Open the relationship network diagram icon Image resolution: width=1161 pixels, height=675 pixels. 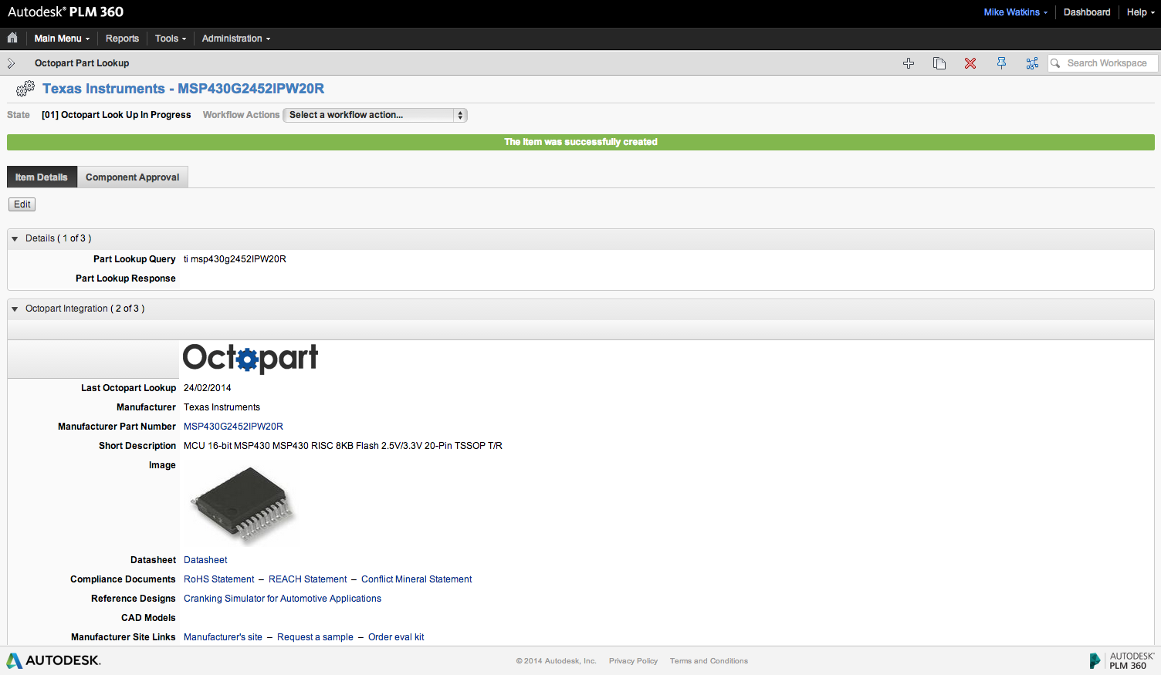pos(1032,63)
